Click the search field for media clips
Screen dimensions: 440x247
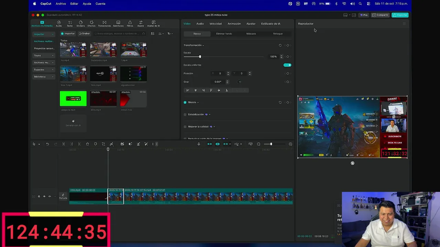tap(120, 34)
